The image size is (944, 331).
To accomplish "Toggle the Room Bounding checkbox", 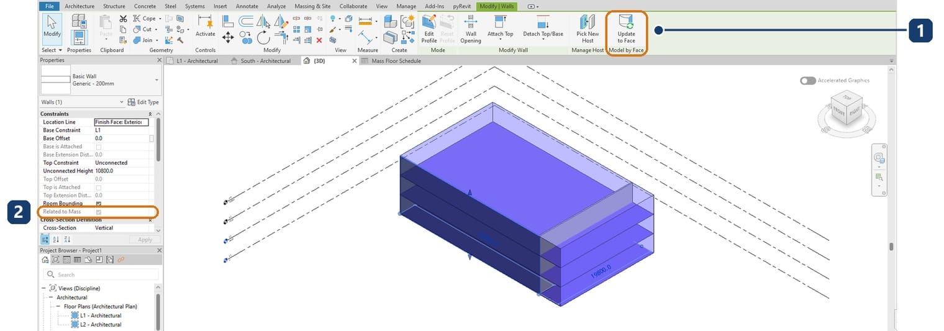I will (x=99, y=204).
